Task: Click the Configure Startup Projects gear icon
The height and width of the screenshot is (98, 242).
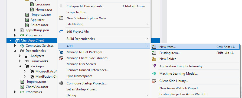Action: tap(61, 83)
